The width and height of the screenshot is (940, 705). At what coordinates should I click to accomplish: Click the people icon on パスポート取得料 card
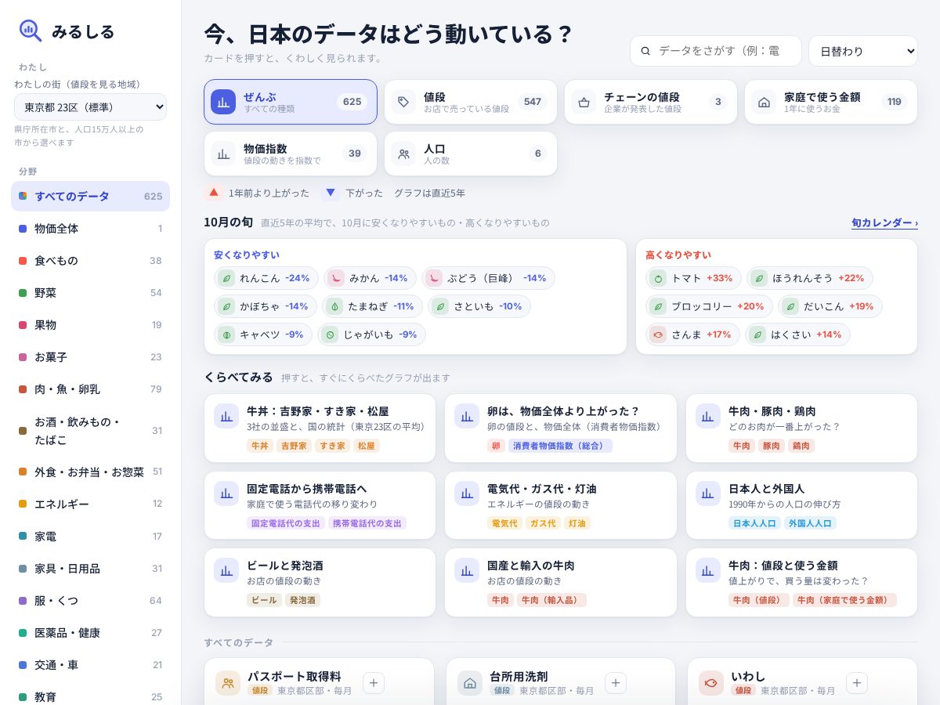[x=228, y=683]
